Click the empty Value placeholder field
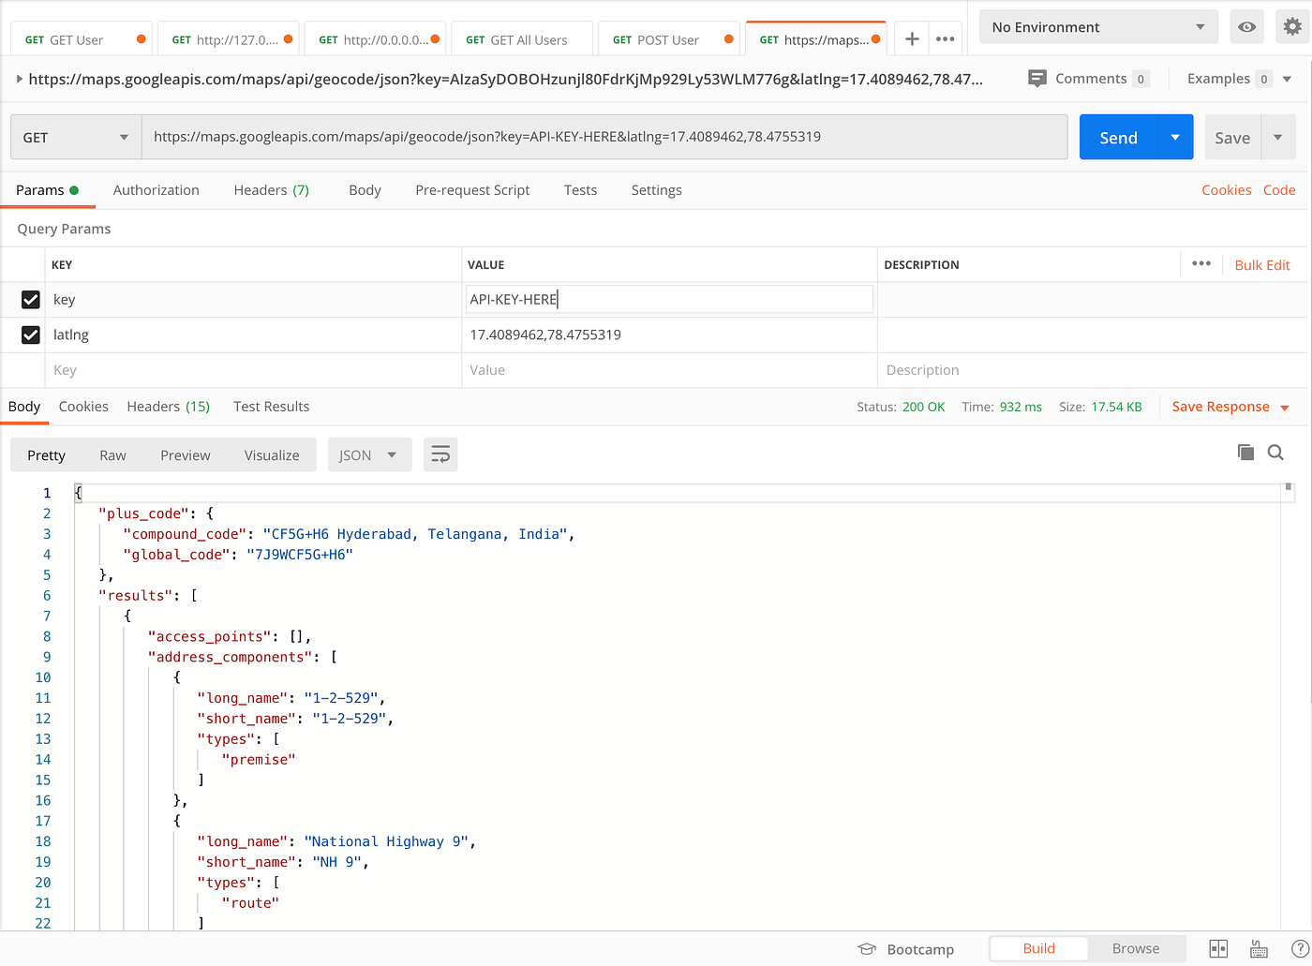This screenshot has width=1312, height=966. pos(669,370)
